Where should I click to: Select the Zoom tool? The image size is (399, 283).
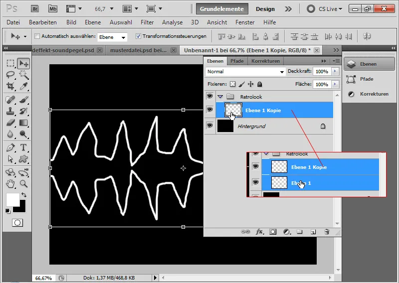[x=23, y=183]
